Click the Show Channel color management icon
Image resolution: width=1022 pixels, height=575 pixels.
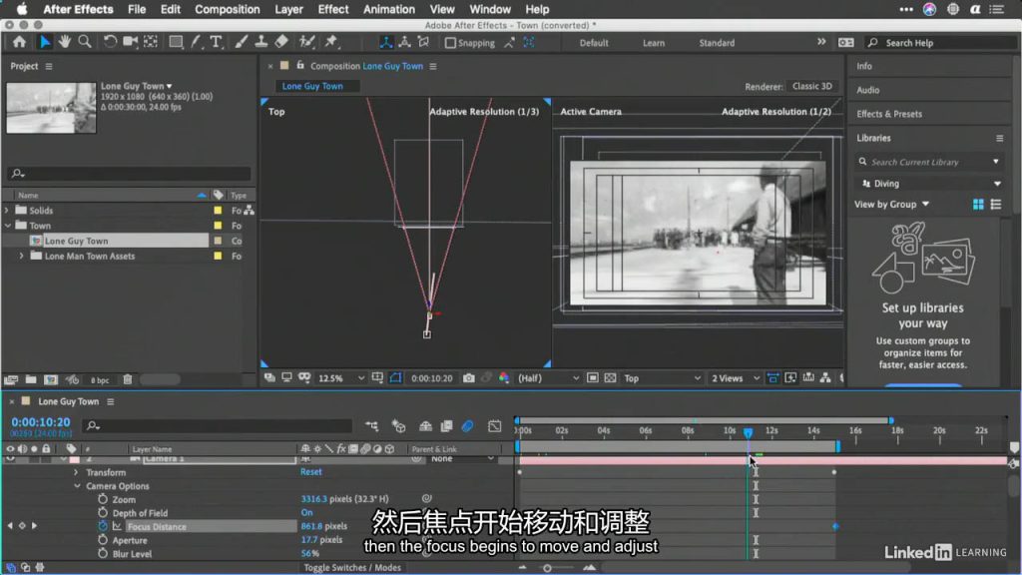click(504, 378)
